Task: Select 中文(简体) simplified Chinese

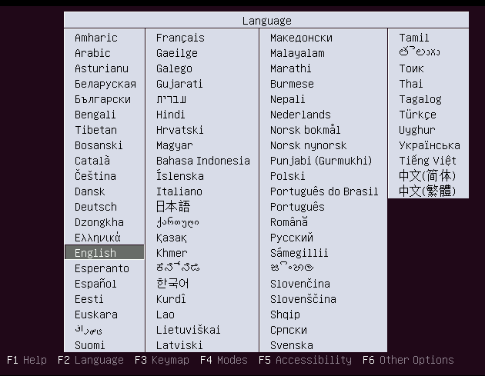Action: pyautogui.click(x=427, y=176)
